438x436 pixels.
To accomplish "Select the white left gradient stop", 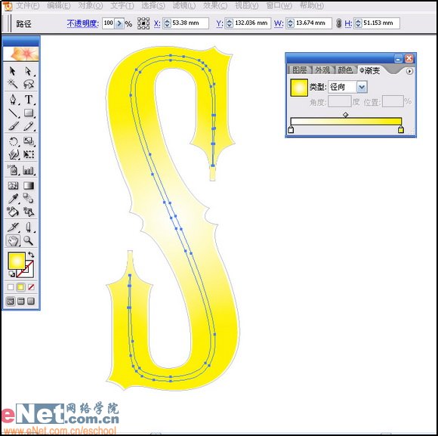I will pyautogui.click(x=291, y=129).
